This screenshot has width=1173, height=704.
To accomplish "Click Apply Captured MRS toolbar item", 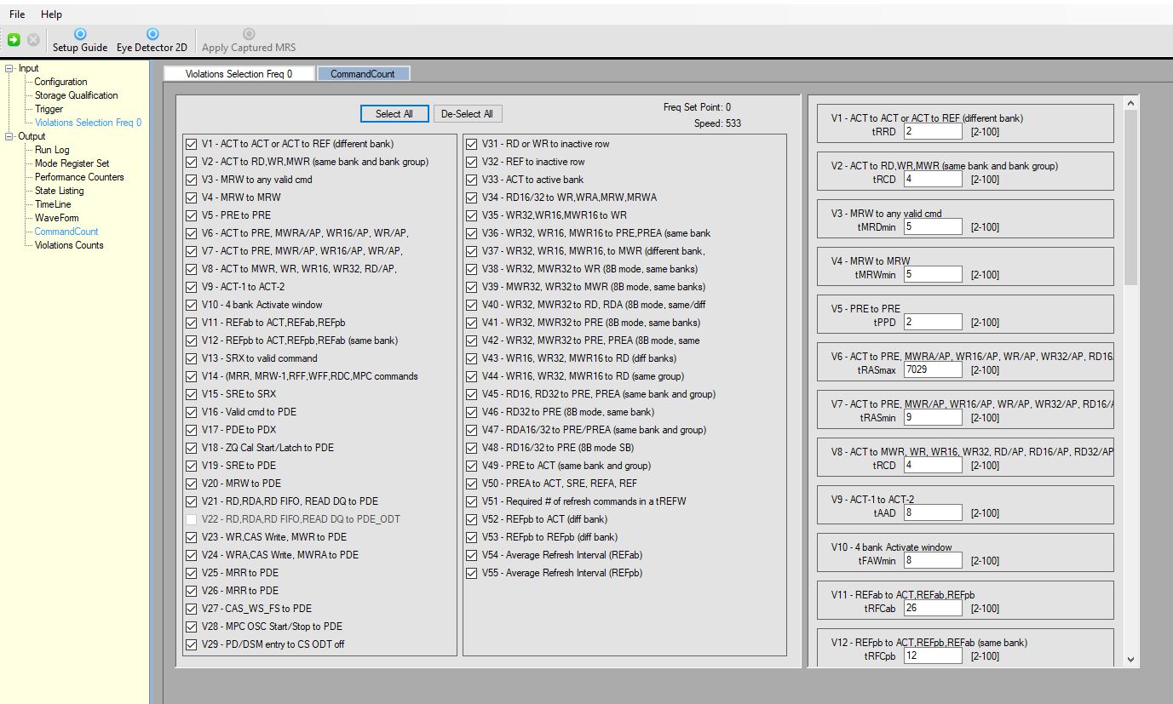I will click(x=249, y=40).
